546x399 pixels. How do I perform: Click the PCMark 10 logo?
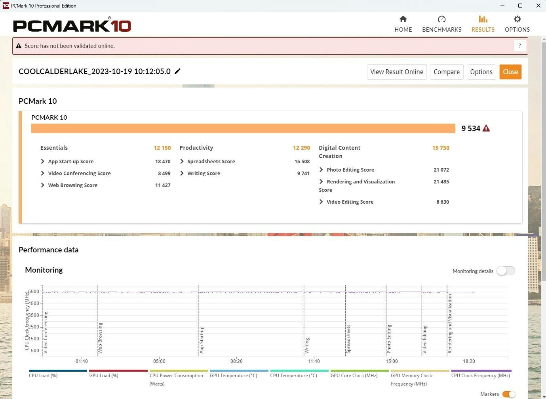tap(72, 25)
